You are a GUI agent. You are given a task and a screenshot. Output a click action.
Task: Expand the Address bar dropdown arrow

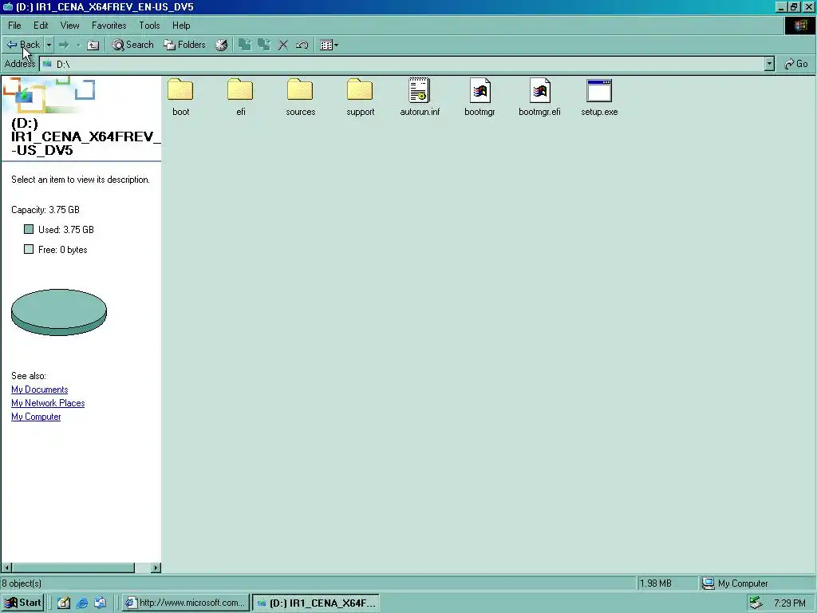[x=769, y=64]
